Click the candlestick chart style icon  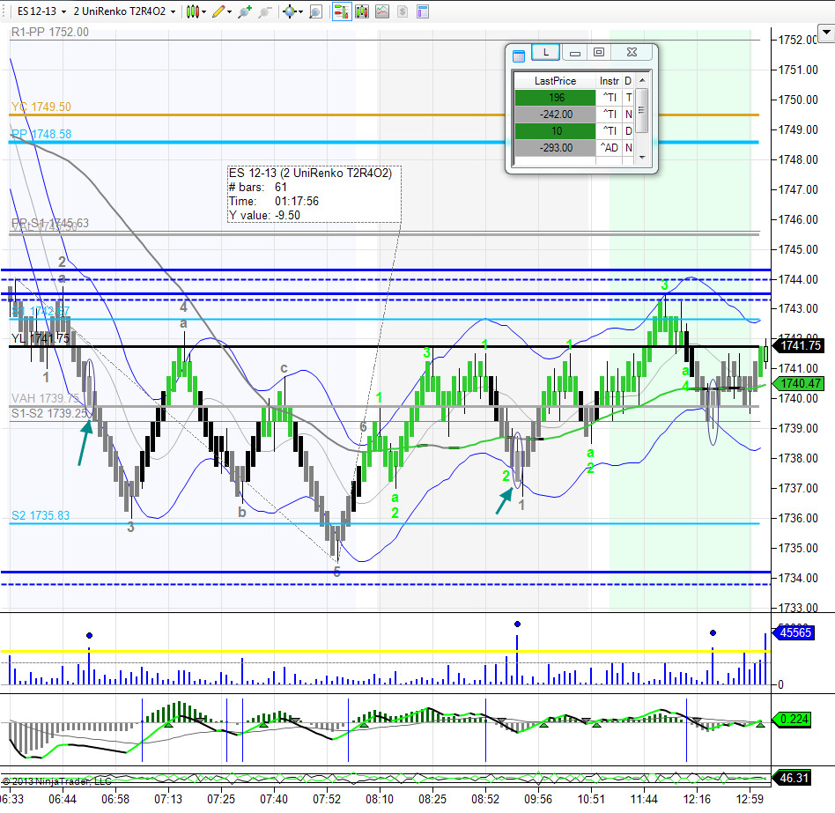click(x=193, y=11)
